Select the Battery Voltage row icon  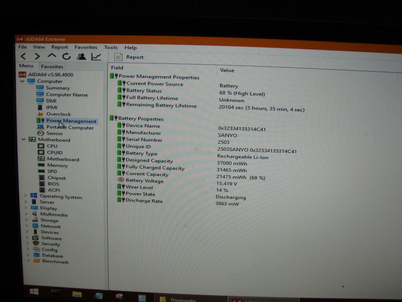click(121, 179)
